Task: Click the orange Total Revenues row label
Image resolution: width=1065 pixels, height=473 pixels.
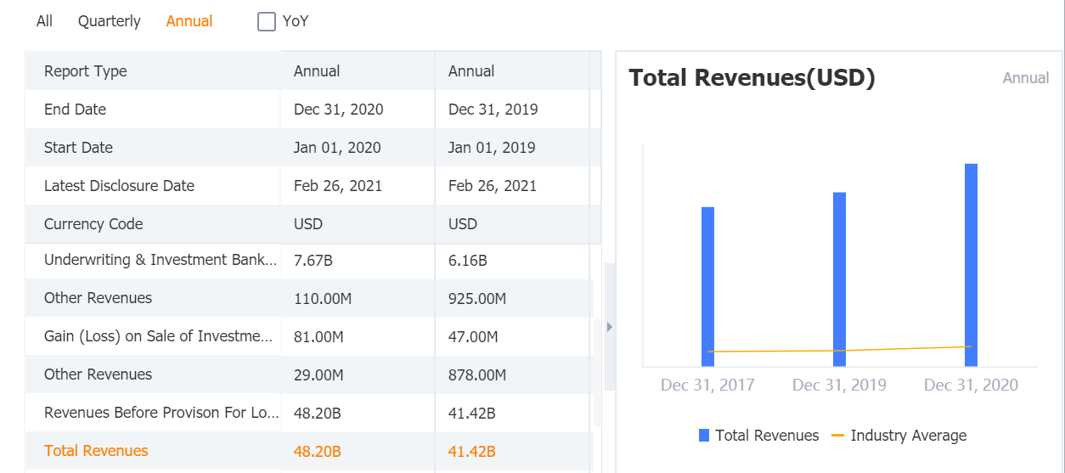Action: (x=96, y=451)
